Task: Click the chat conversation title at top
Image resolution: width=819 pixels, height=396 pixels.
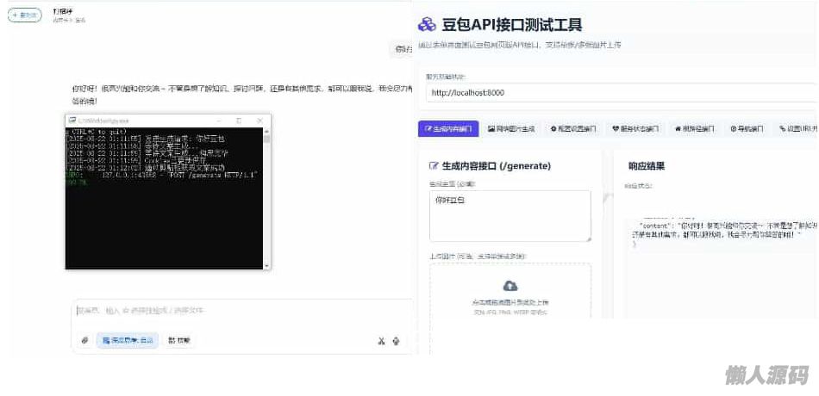Action: (63, 11)
